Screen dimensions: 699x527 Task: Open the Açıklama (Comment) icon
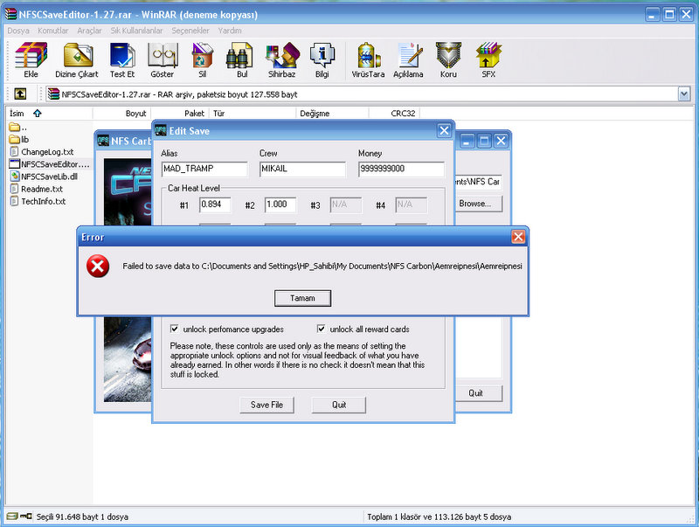(408, 60)
